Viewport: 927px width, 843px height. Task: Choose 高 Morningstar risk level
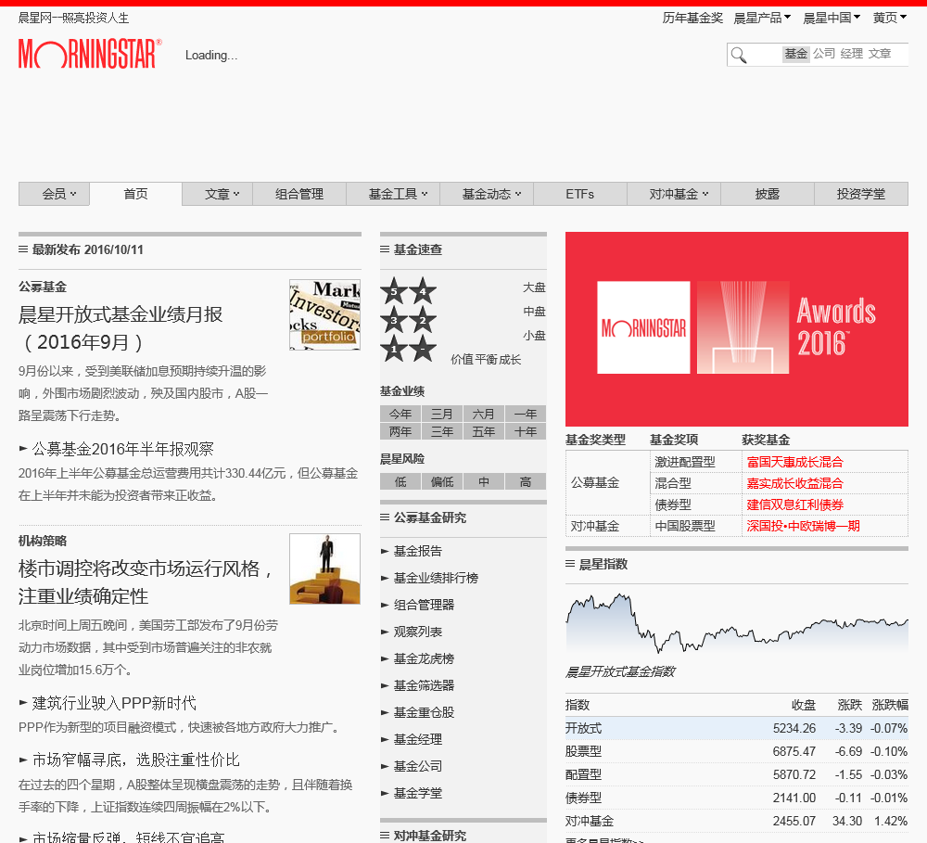point(526,482)
